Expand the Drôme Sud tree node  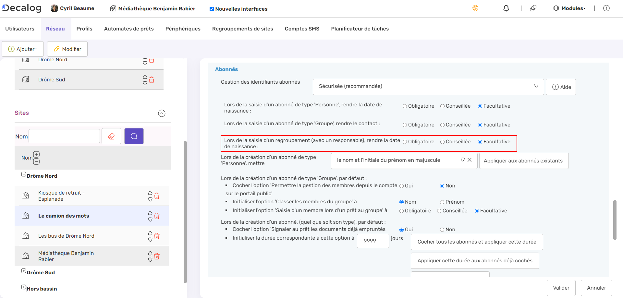tap(24, 271)
